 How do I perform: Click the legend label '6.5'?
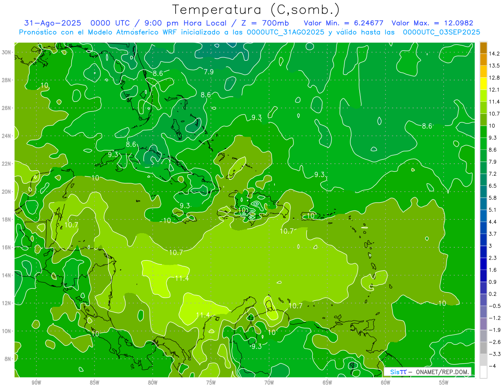(493, 186)
